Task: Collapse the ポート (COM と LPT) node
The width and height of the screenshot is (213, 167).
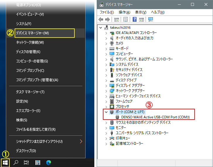Action: tap(106, 112)
